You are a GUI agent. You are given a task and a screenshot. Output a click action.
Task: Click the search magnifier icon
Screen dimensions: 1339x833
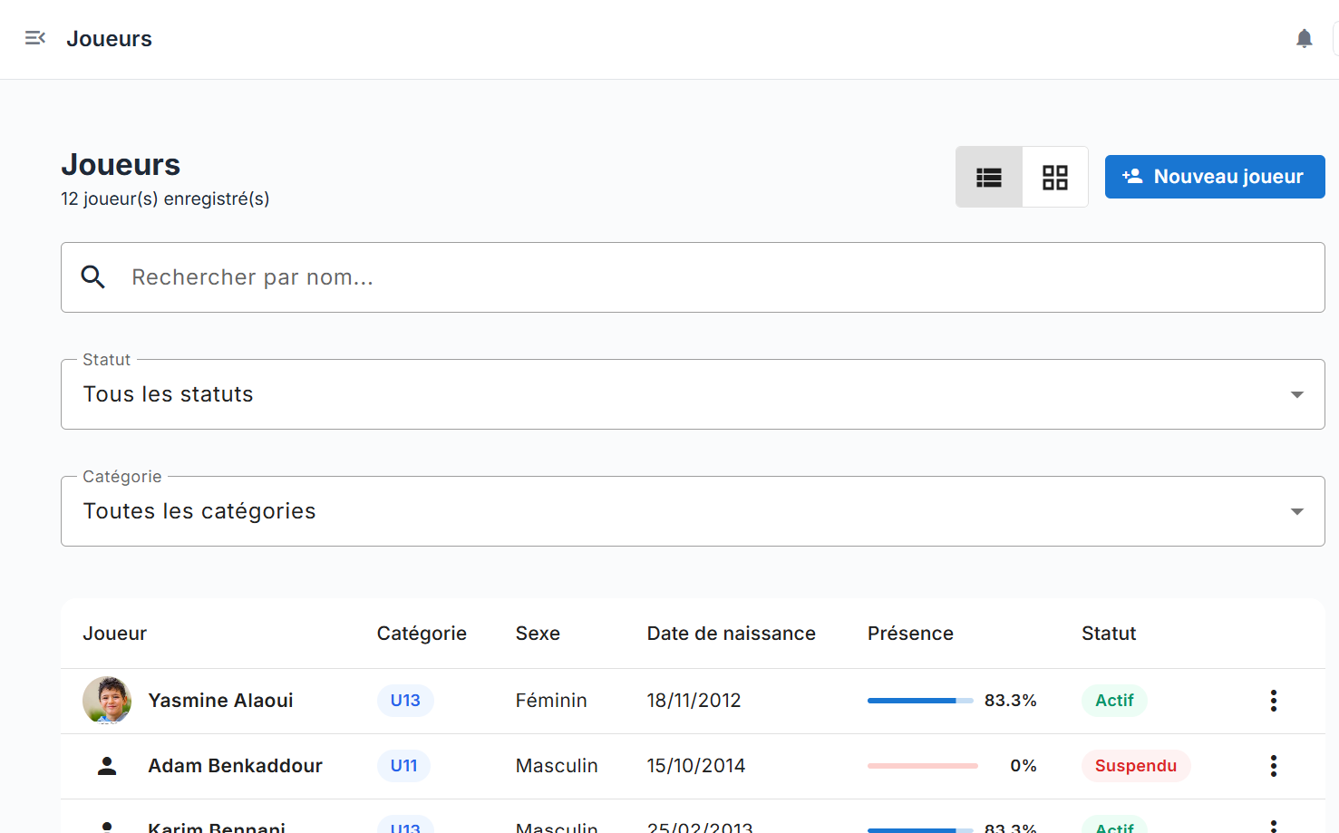point(93,277)
